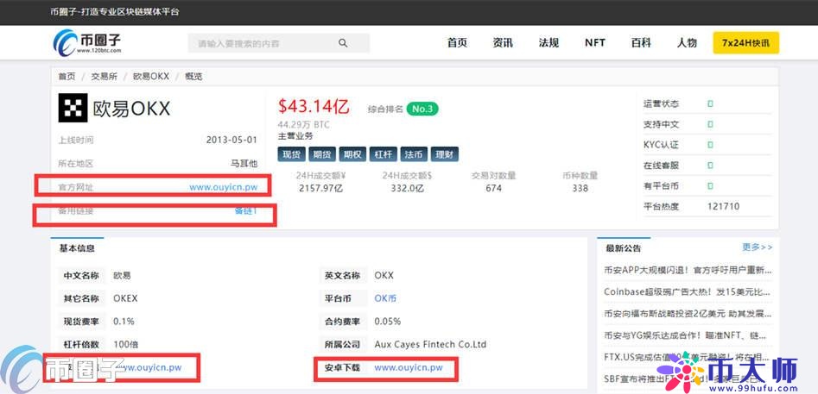Open the 备链1 backup link
This screenshot has width=818, height=394.
pos(246,210)
